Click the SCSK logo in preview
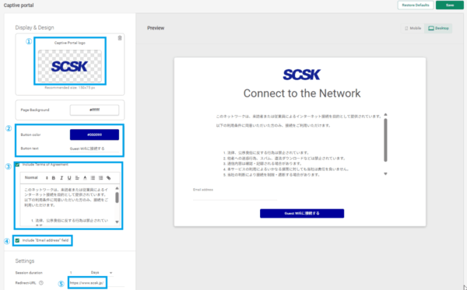Viewport: 467px width, 290px height. 301,75
